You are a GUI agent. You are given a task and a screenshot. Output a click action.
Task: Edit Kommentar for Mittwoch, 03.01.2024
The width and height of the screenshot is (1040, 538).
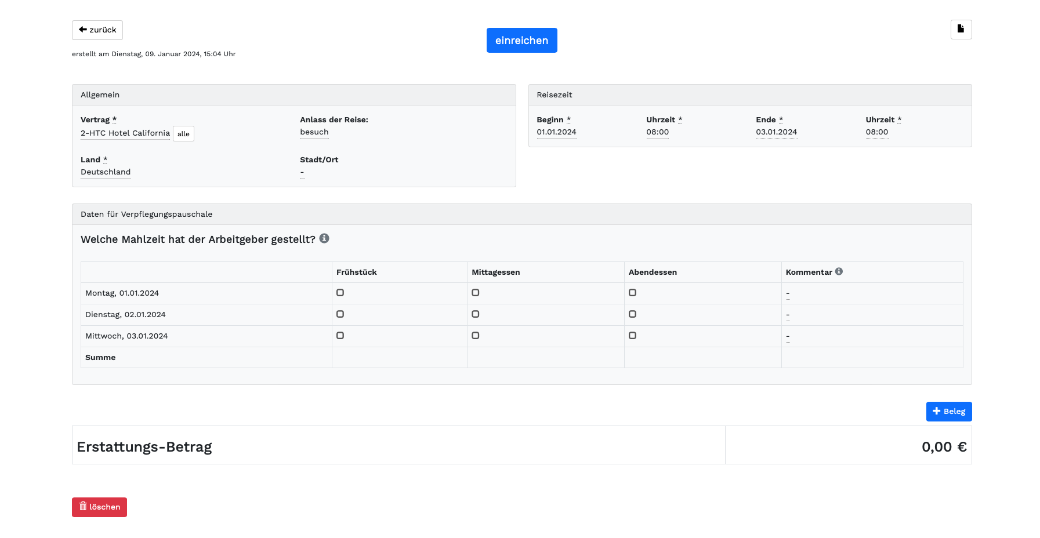788,336
